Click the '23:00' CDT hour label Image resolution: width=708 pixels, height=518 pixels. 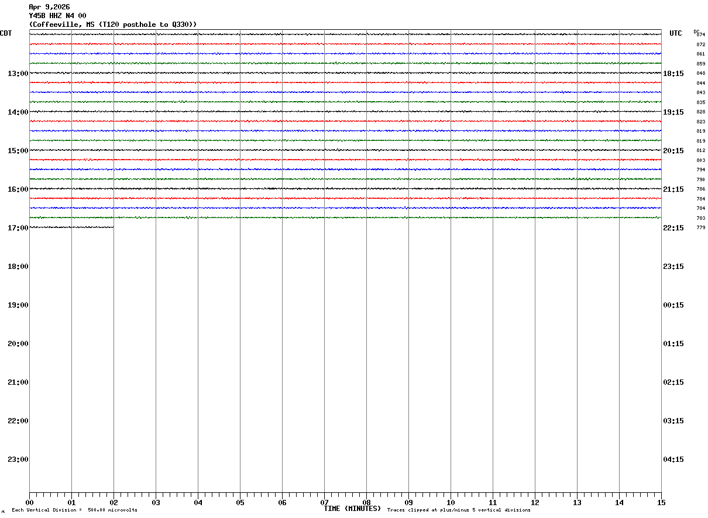18,460
